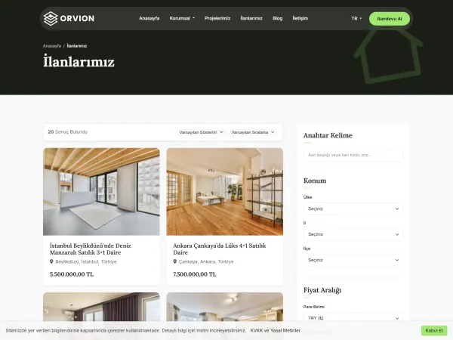
Task: Click '20 Sonuç Bulundu' text
Action: pos(68,131)
